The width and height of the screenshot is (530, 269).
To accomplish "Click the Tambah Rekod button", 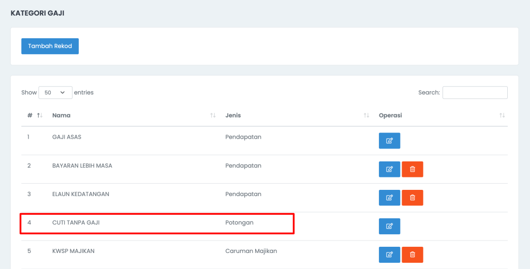I will tap(50, 46).
